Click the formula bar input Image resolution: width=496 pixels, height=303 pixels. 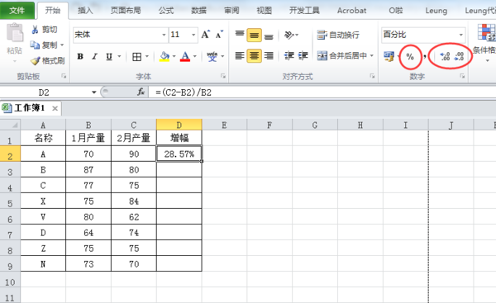tap(322, 92)
